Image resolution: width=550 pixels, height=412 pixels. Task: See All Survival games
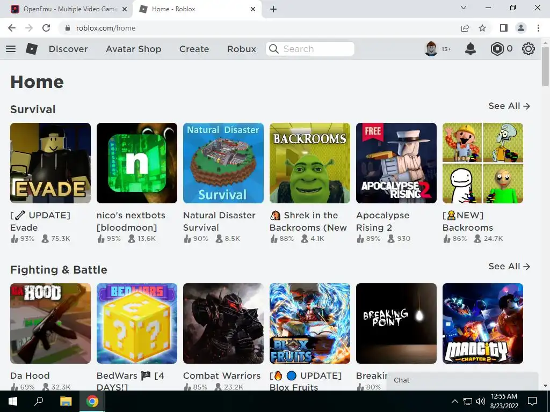tap(509, 106)
